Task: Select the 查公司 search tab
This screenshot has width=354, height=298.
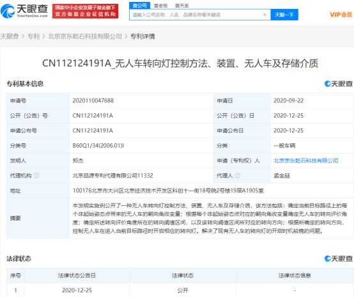Action: pyautogui.click(x=139, y=5)
